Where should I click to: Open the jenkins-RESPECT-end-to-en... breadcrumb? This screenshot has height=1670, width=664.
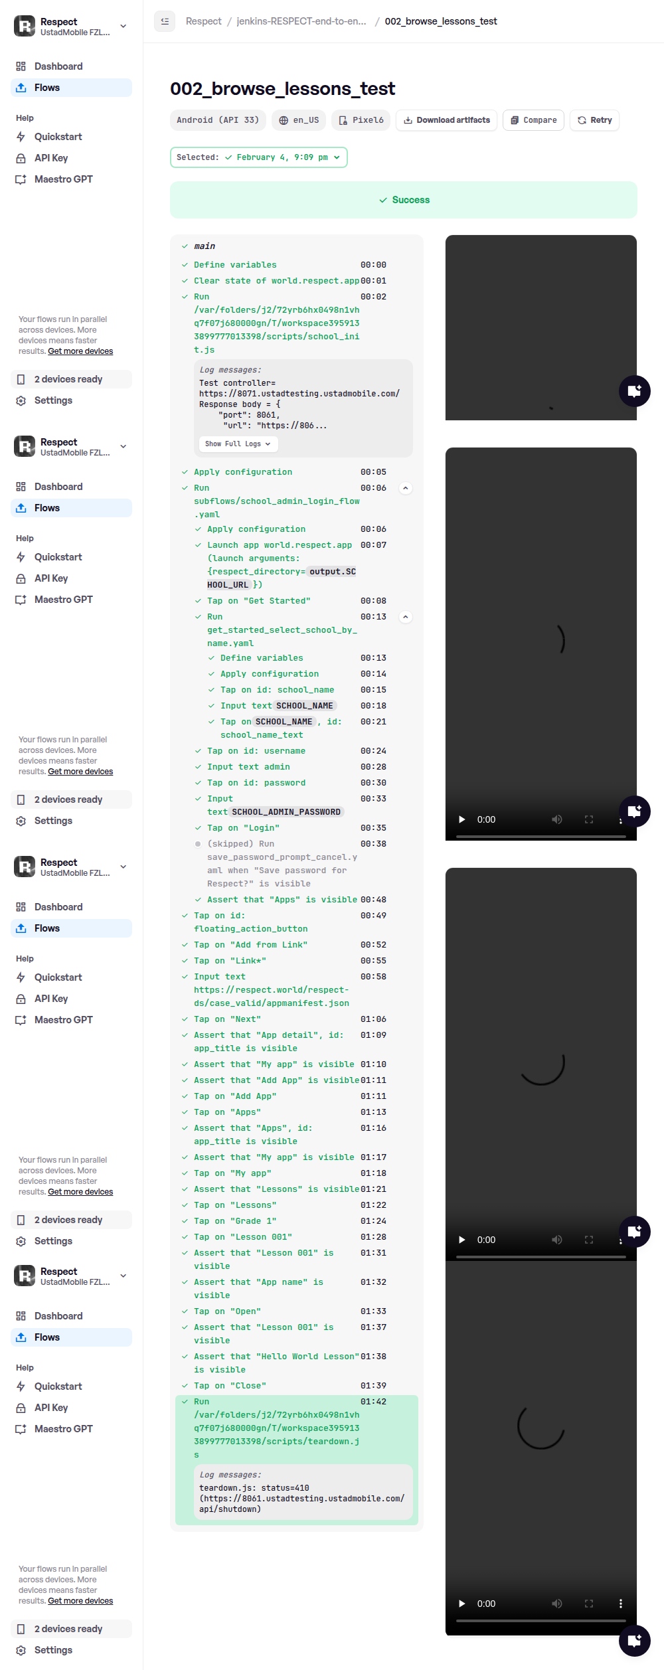[301, 21]
